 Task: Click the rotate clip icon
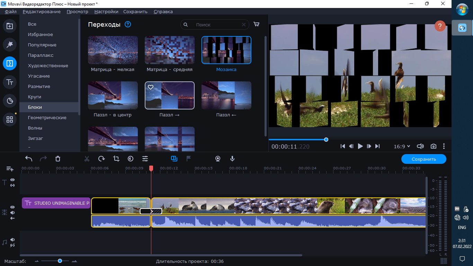click(101, 159)
